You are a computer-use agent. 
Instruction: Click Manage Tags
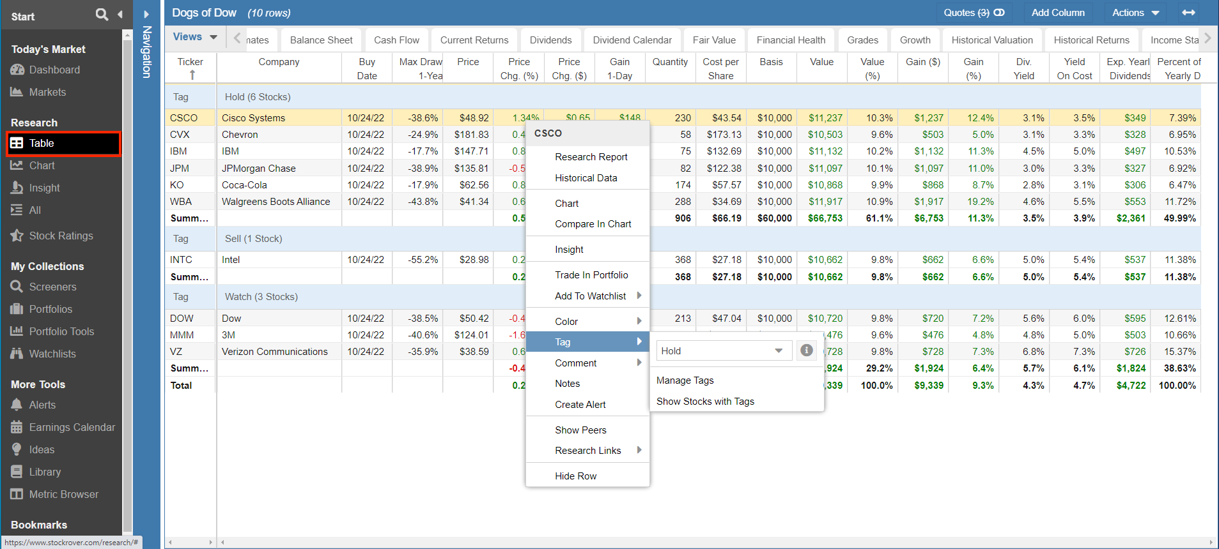[685, 380]
